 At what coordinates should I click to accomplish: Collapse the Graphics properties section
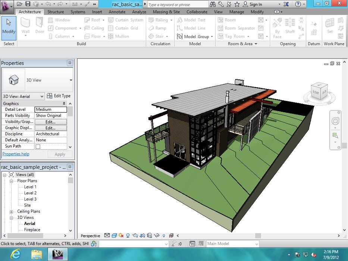pyautogui.click(x=64, y=104)
